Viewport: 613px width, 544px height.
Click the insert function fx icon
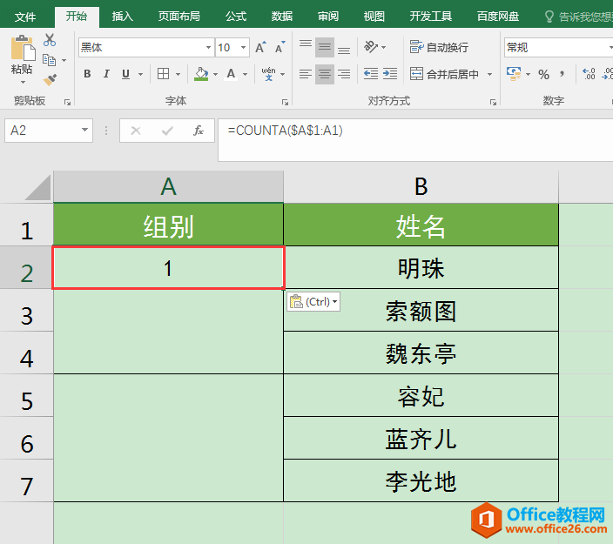(x=199, y=131)
